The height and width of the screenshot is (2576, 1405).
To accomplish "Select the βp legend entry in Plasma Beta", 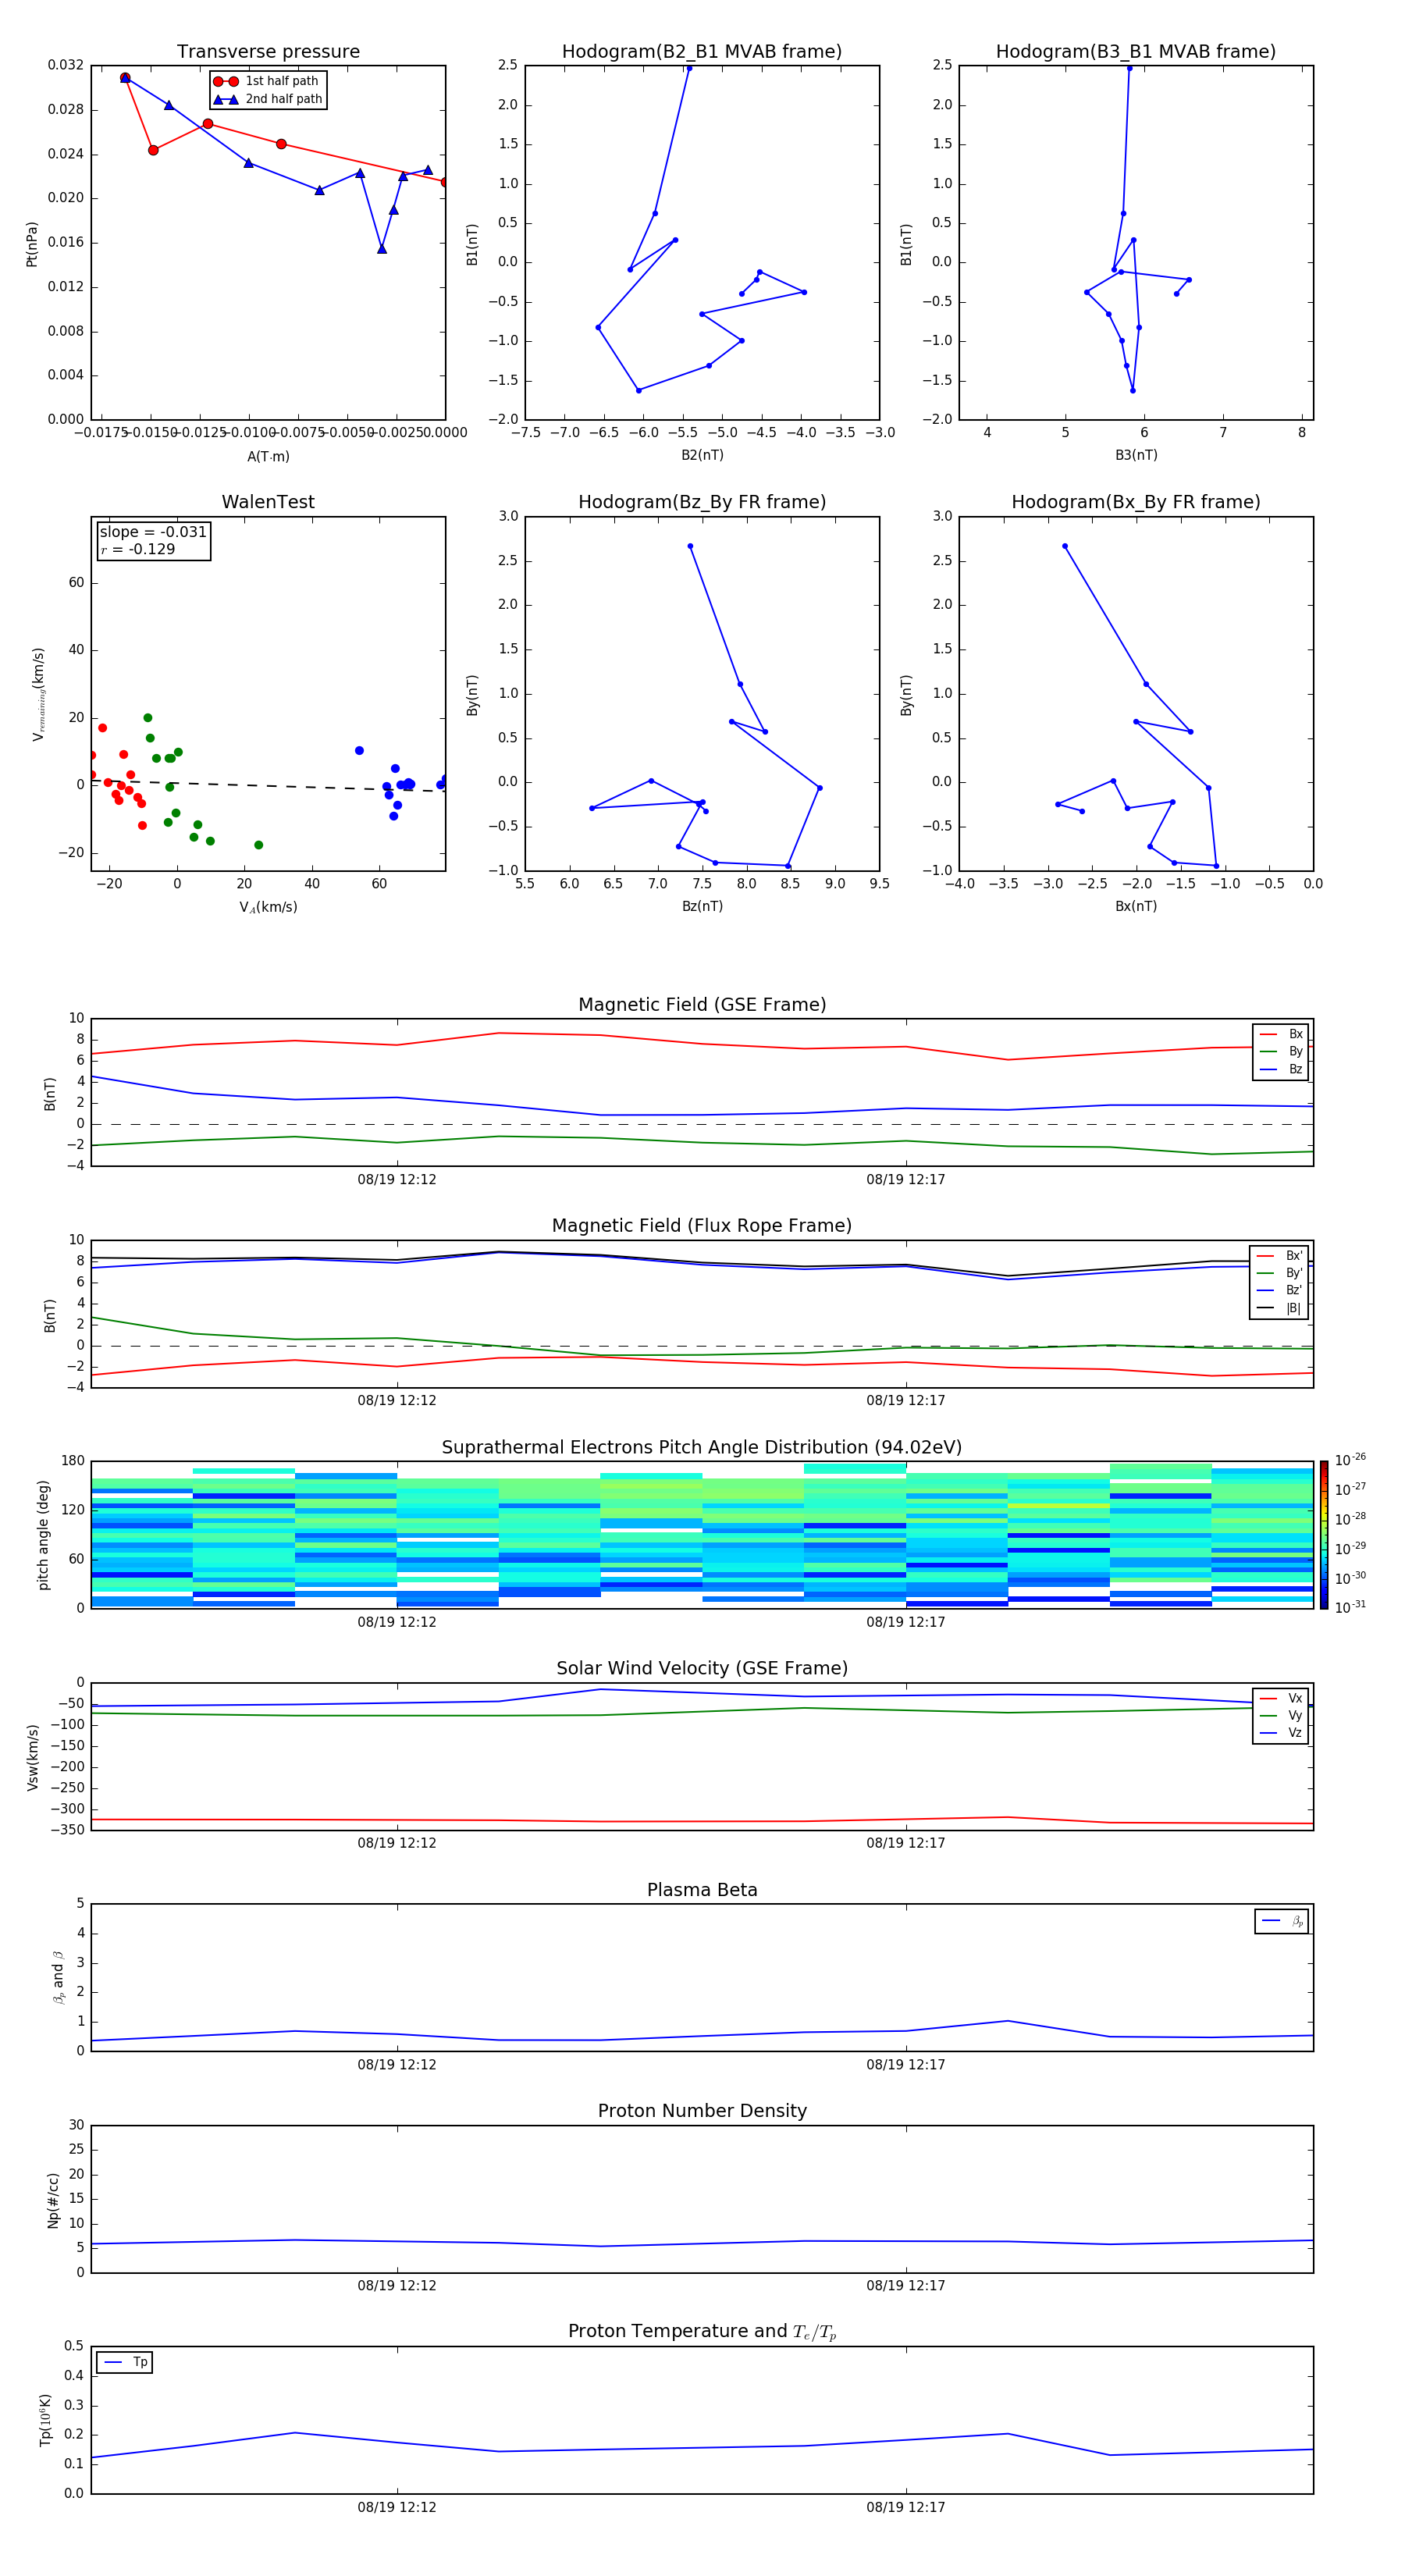I will pyautogui.click(x=1282, y=1921).
